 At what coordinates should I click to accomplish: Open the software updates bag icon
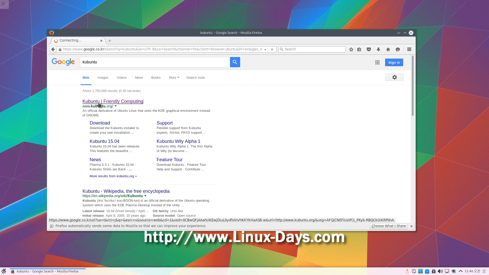tap(427, 271)
